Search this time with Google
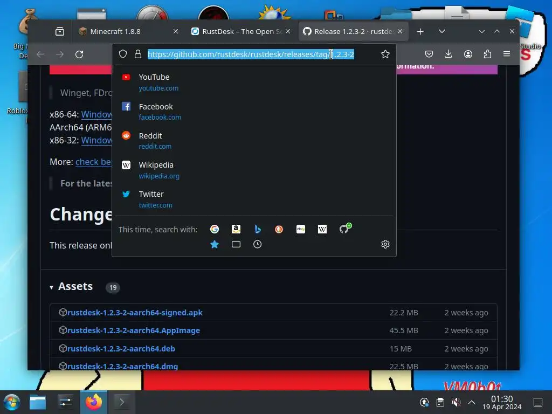This screenshot has height=414, width=552. tap(215, 229)
